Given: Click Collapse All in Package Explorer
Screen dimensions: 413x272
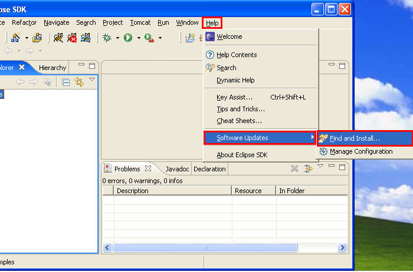Looking at the screenshot, I should tap(66, 82).
